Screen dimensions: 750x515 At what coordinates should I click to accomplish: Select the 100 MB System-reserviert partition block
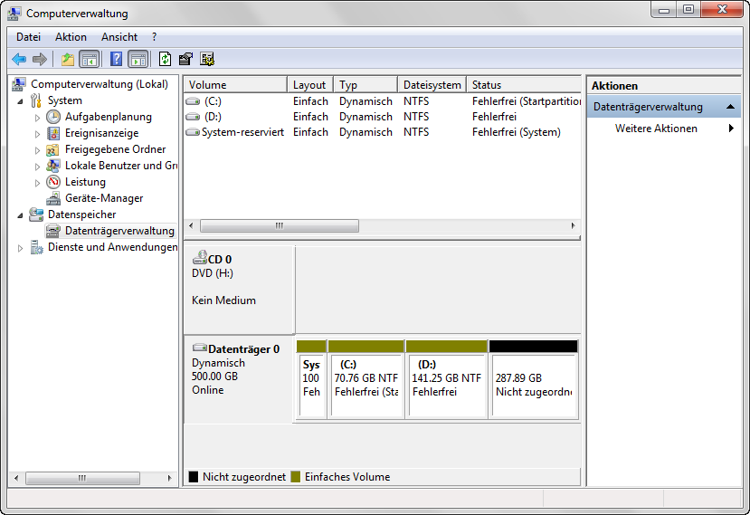312,379
